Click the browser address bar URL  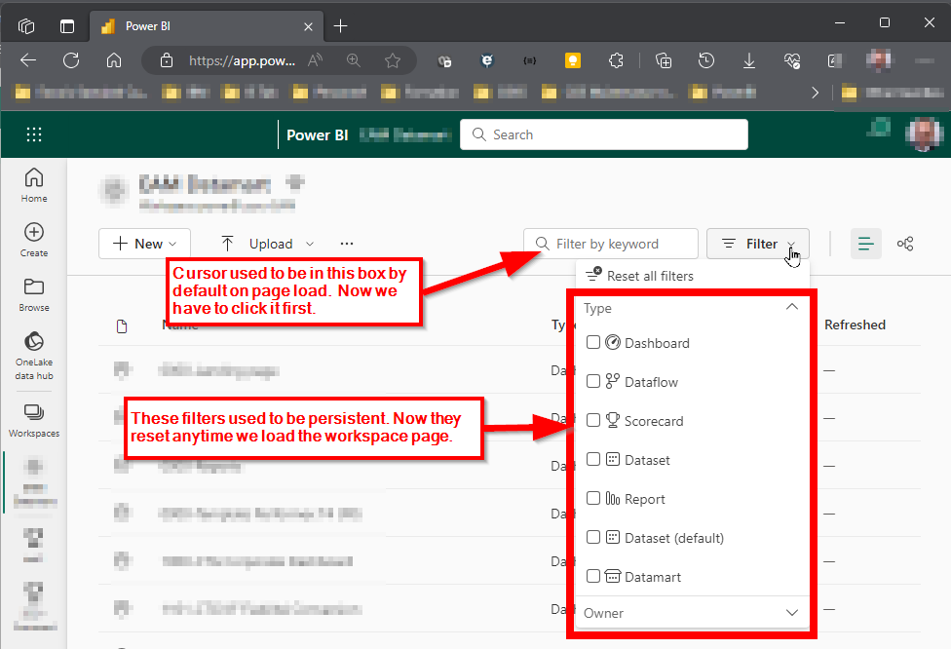click(242, 60)
